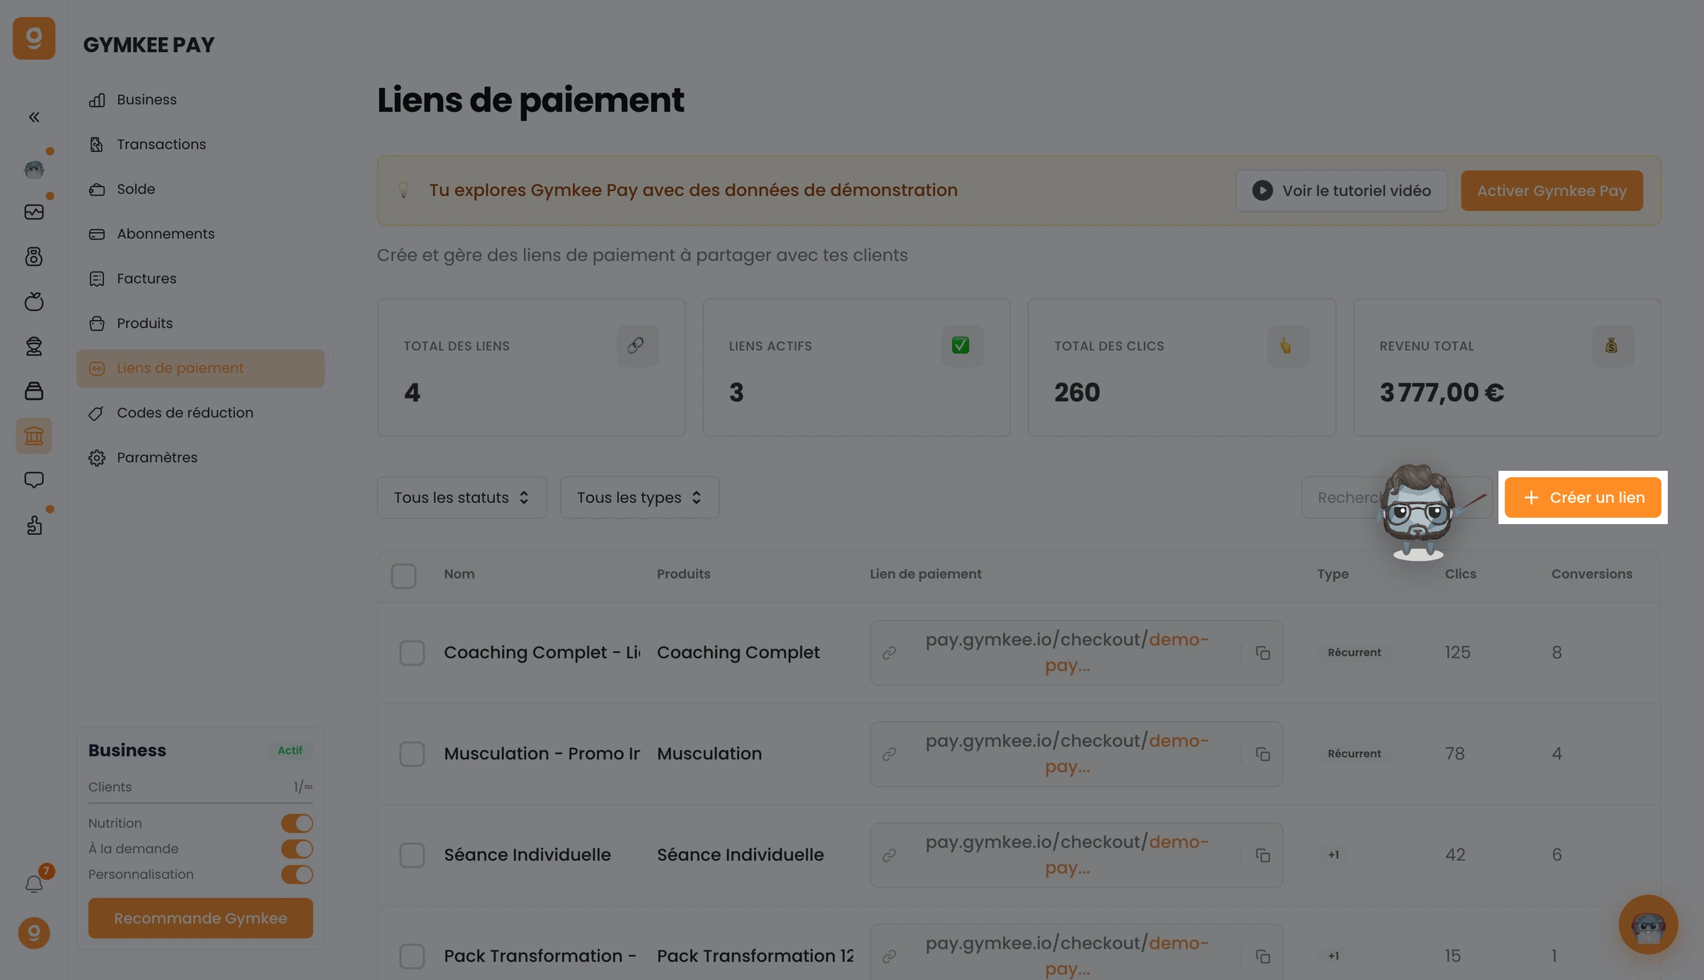Click the Pack Transformation 12 product cell

coord(755,957)
